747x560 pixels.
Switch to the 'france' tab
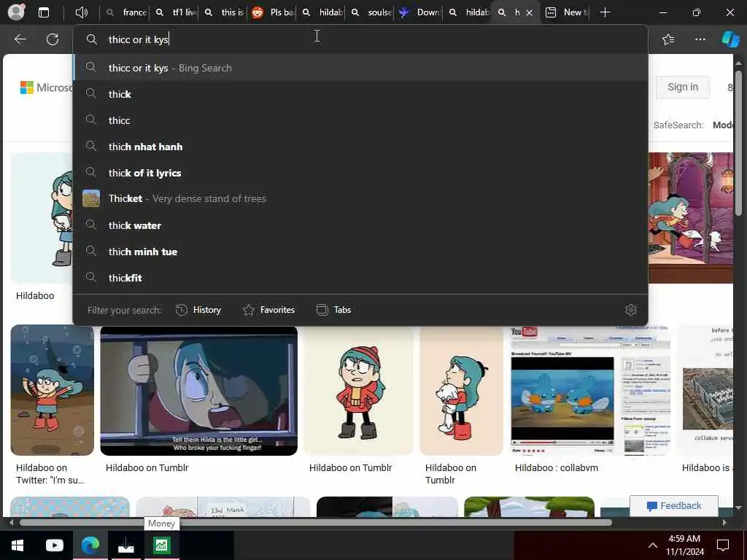(x=126, y=12)
